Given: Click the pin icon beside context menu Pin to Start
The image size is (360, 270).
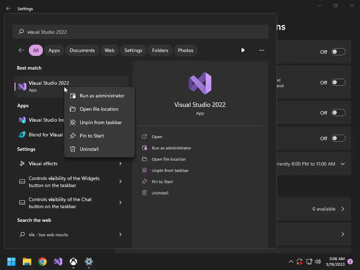Looking at the screenshot, I should pos(73,136).
